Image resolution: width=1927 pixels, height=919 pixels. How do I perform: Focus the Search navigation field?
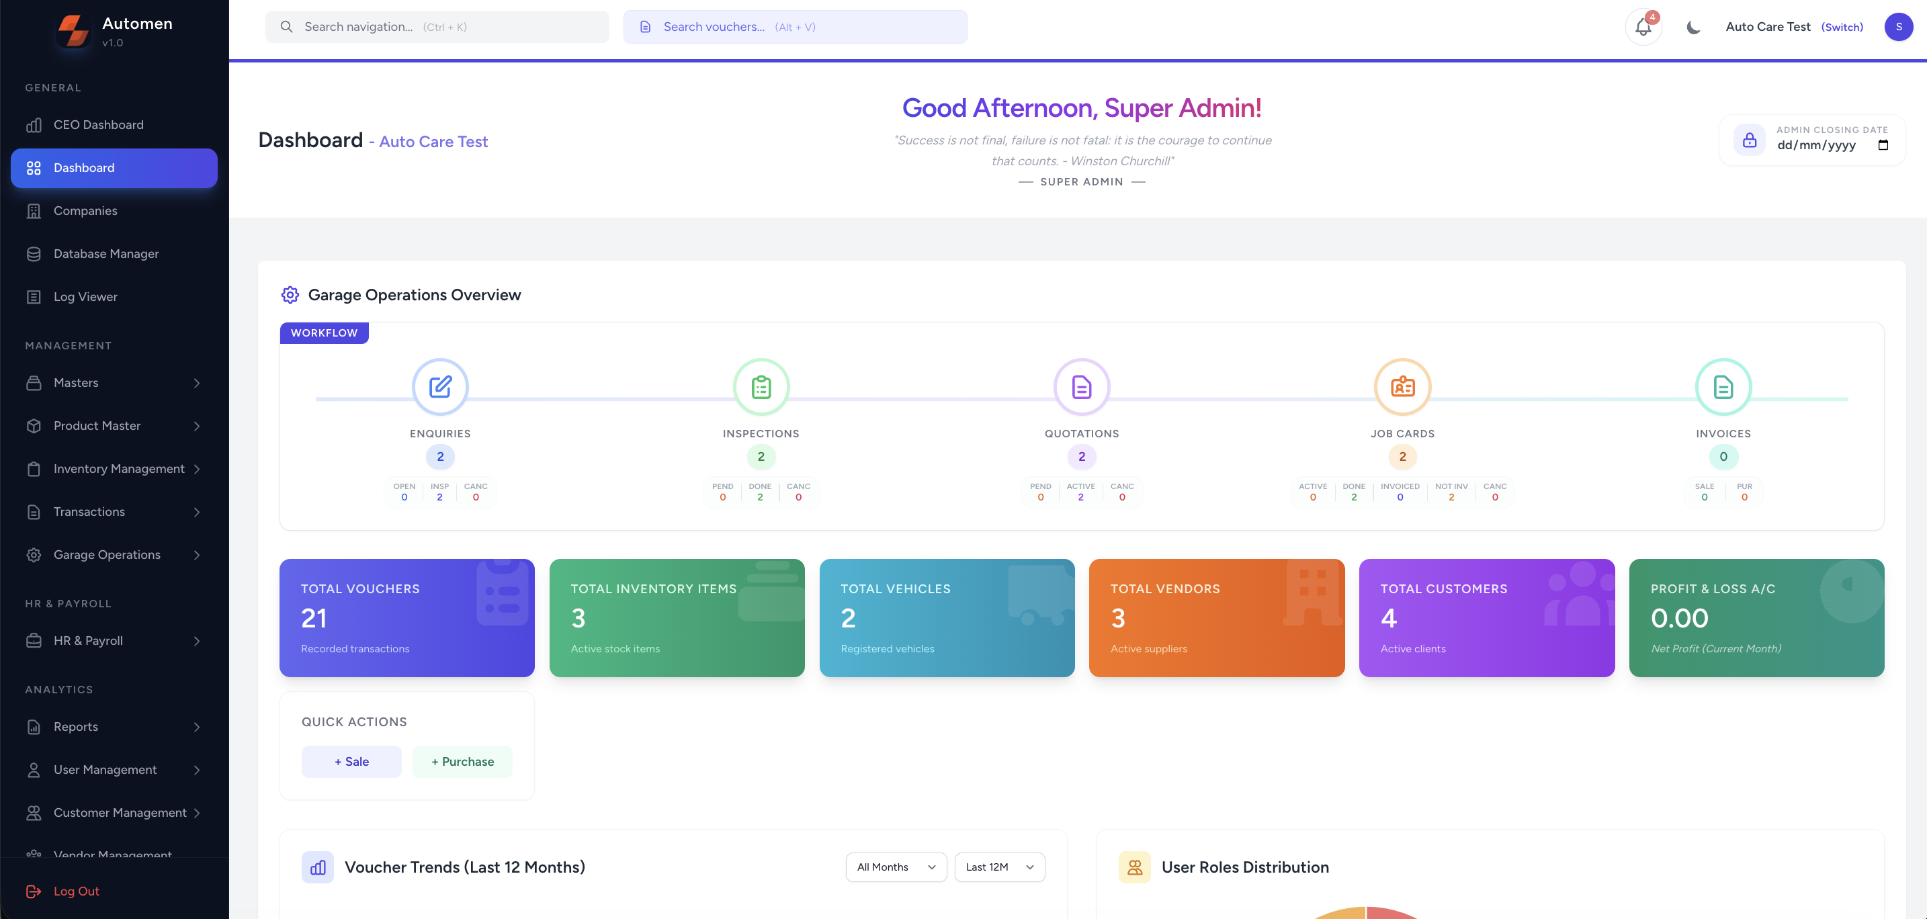[x=437, y=27]
